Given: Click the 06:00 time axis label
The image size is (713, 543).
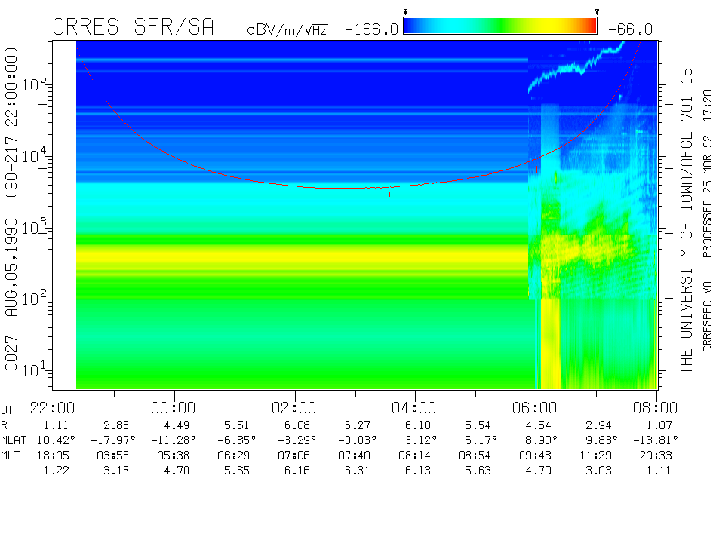Looking at the screenshot, I should [536, 408].
